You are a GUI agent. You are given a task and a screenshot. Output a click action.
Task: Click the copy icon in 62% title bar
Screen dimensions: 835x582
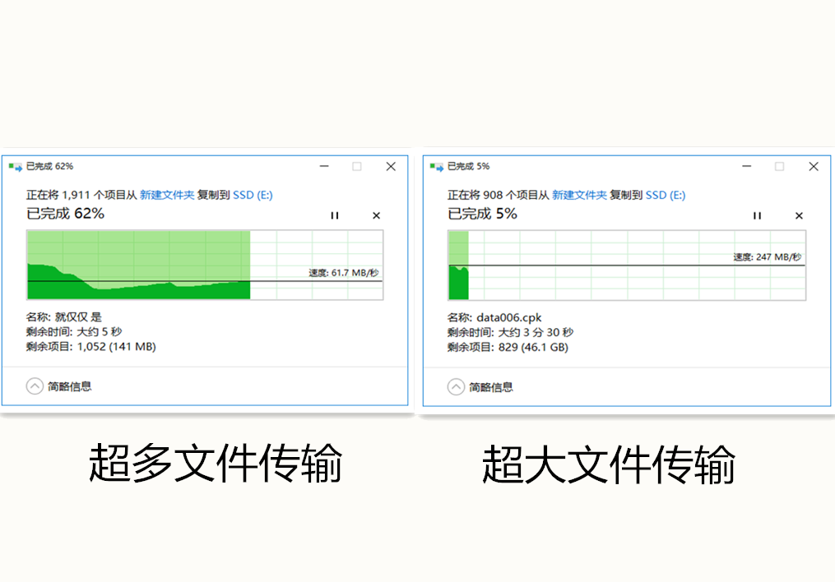(x=15, y=166)
